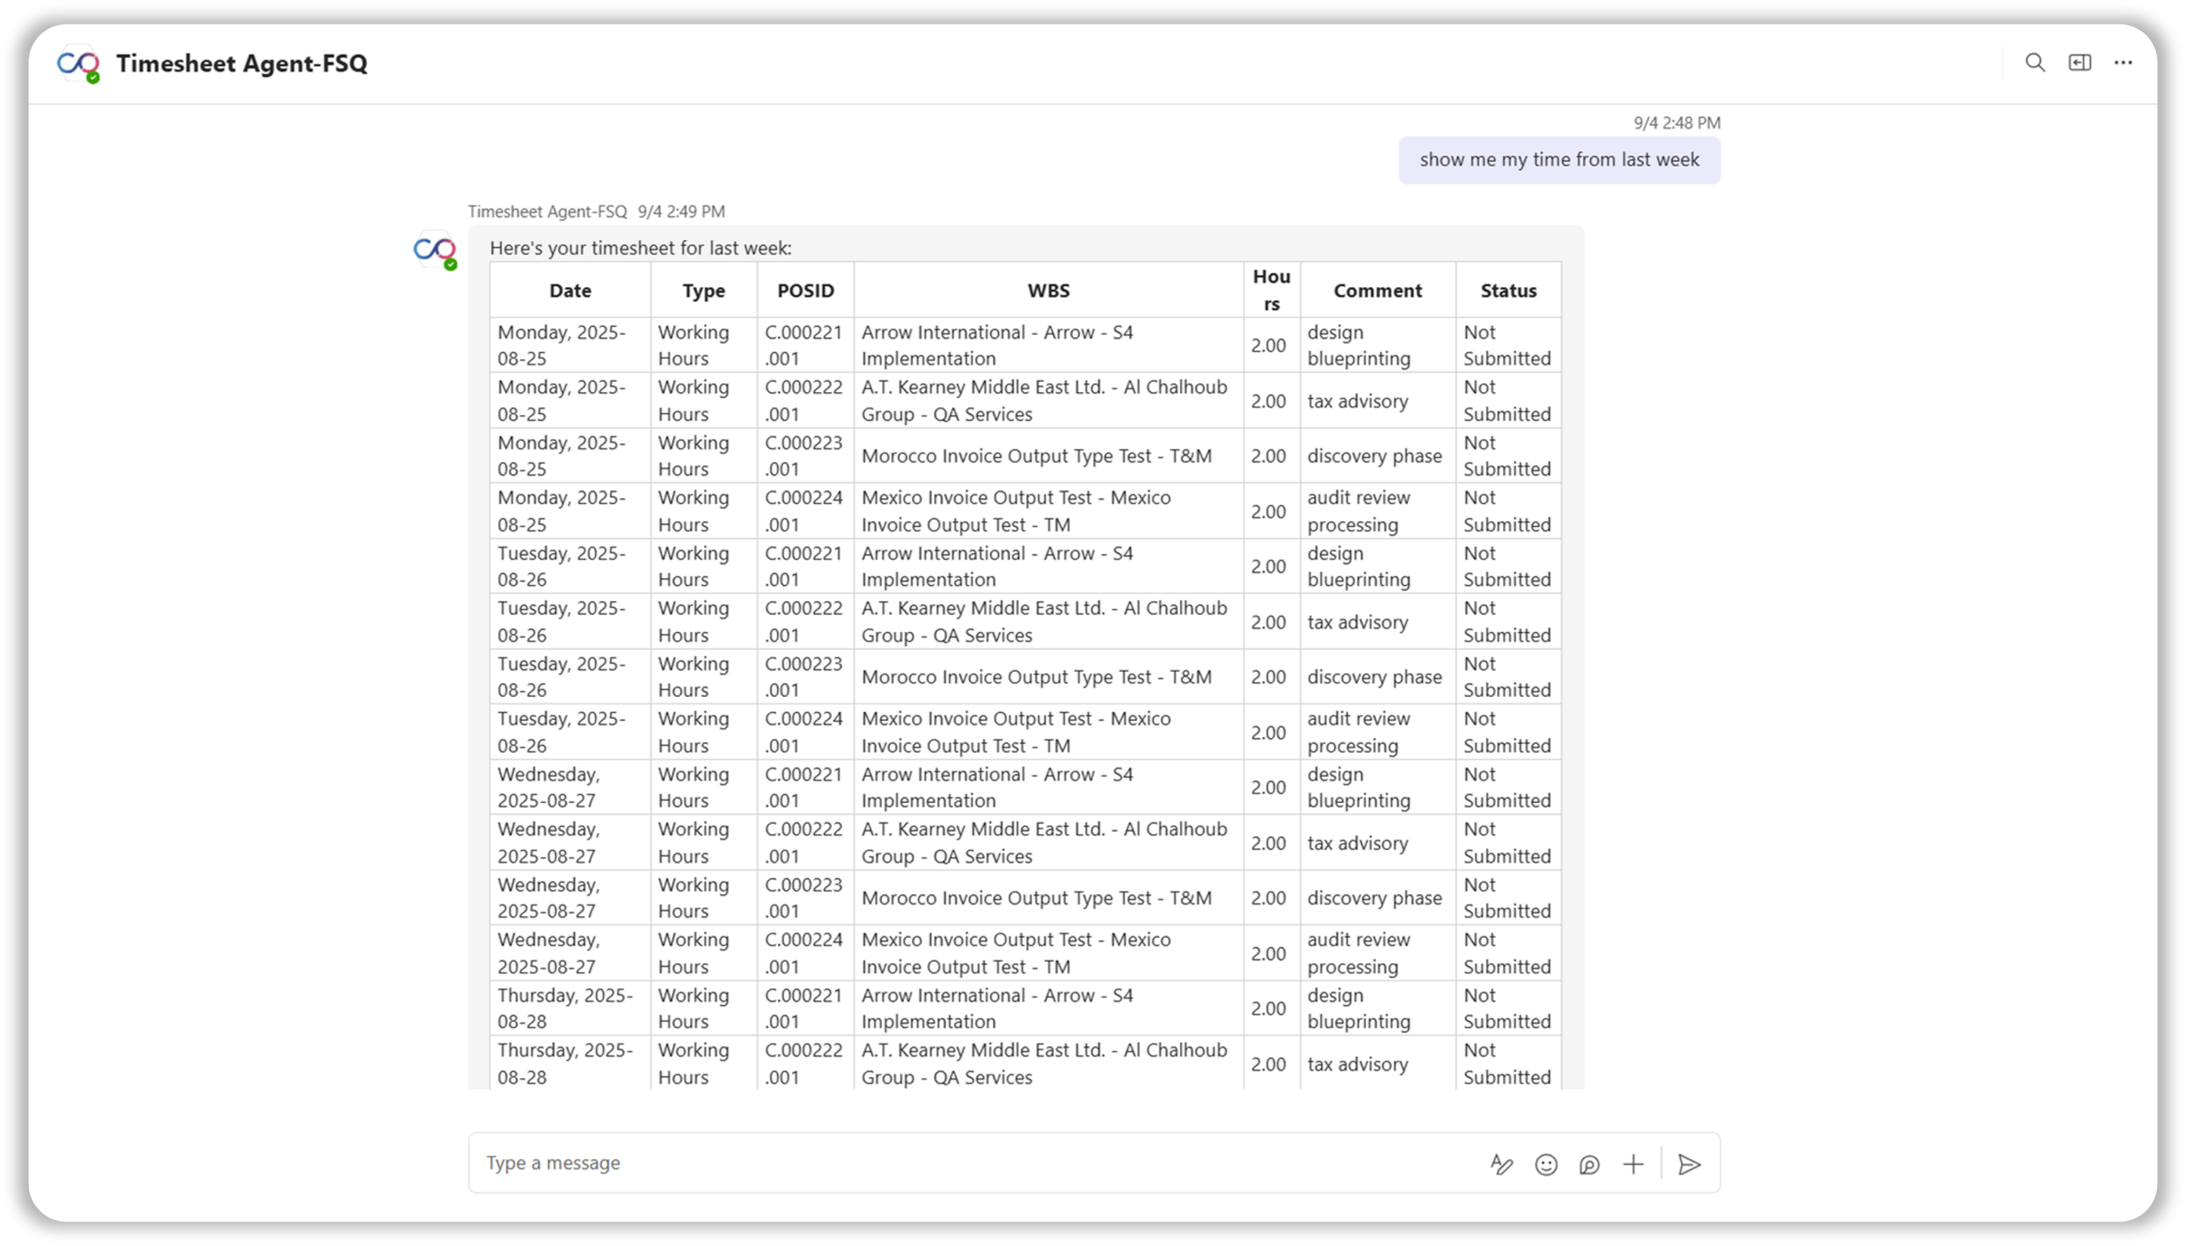
Task: Send the message with arrow icon
Action: [1689, 1164]
